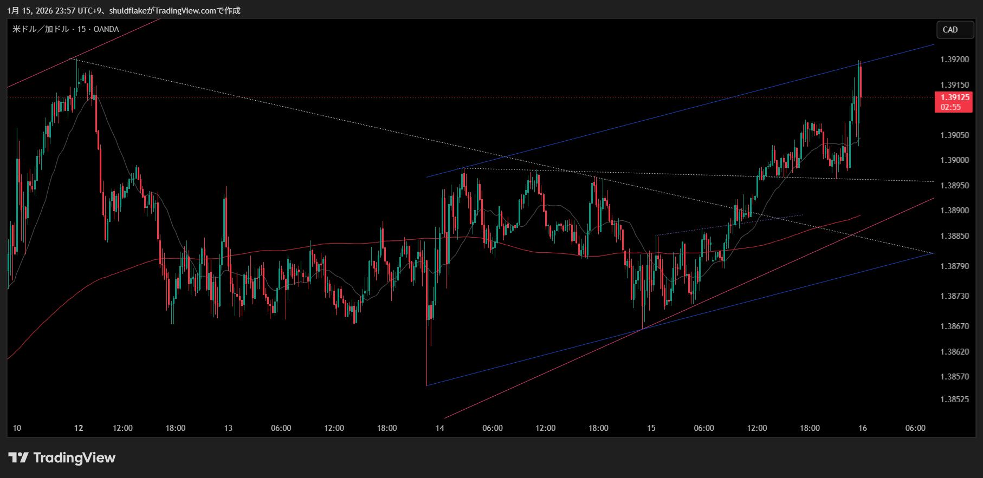
Task: Click date 10 on the time axis
Action: (x=17, y=428)
